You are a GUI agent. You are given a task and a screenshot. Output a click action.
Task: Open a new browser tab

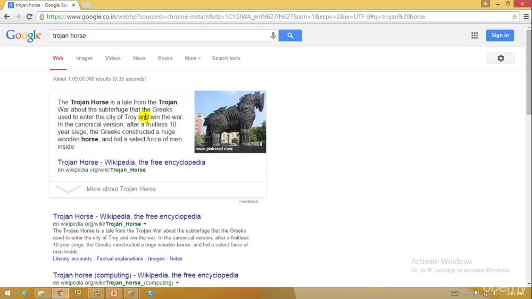coord(86,5)
